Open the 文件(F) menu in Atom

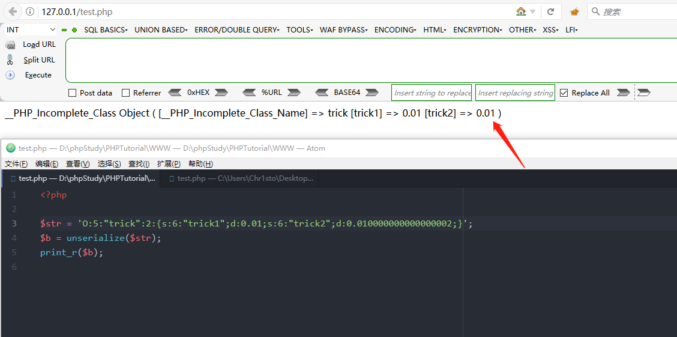(x=16, y=164)
